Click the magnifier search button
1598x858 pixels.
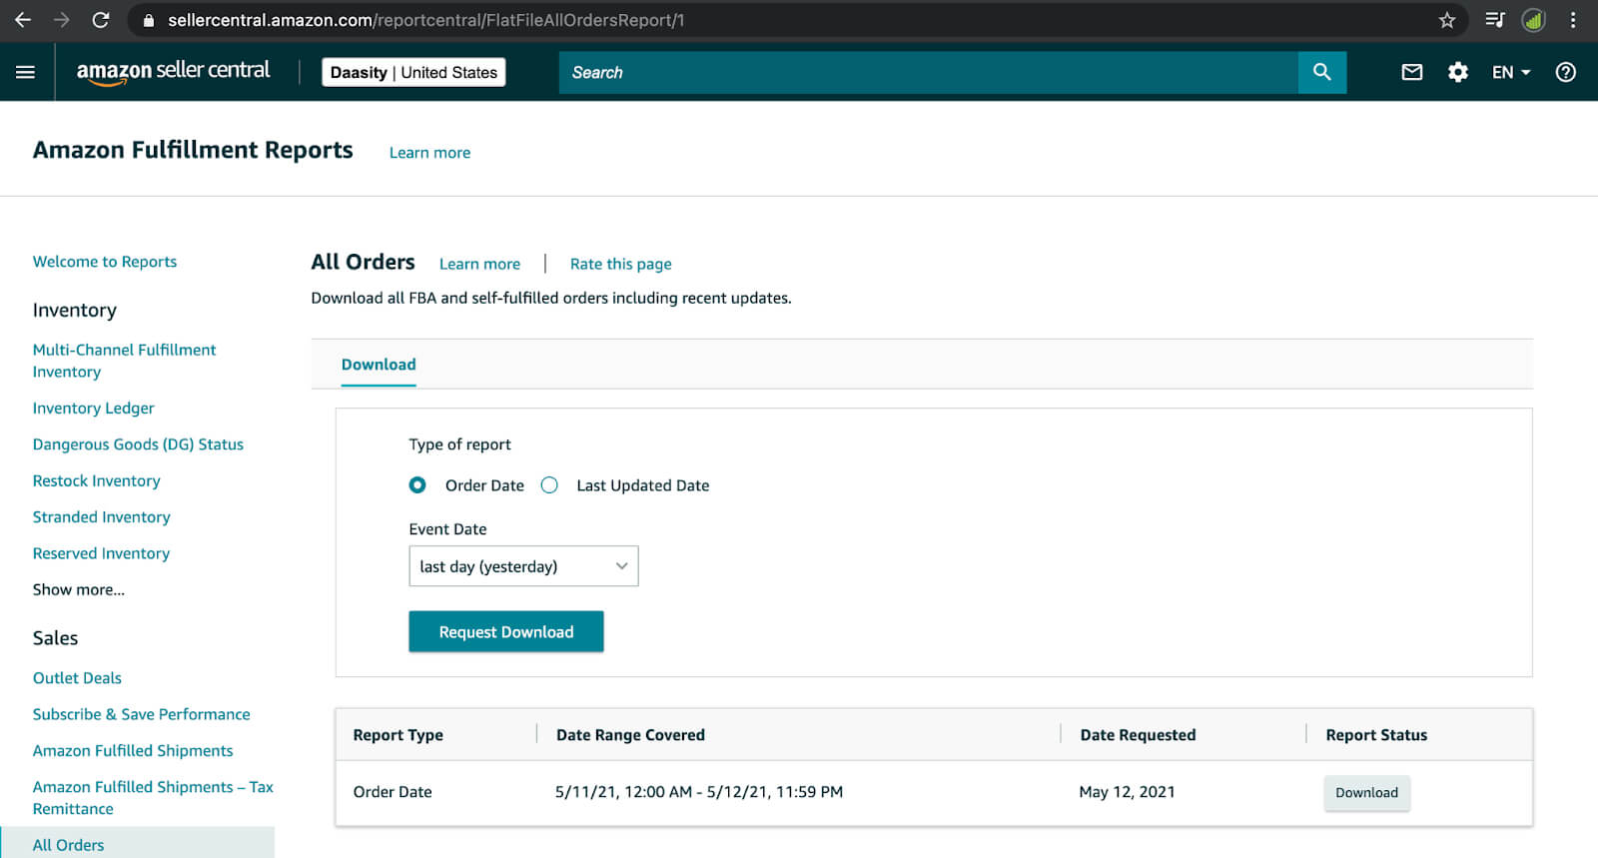point(1322,72)
